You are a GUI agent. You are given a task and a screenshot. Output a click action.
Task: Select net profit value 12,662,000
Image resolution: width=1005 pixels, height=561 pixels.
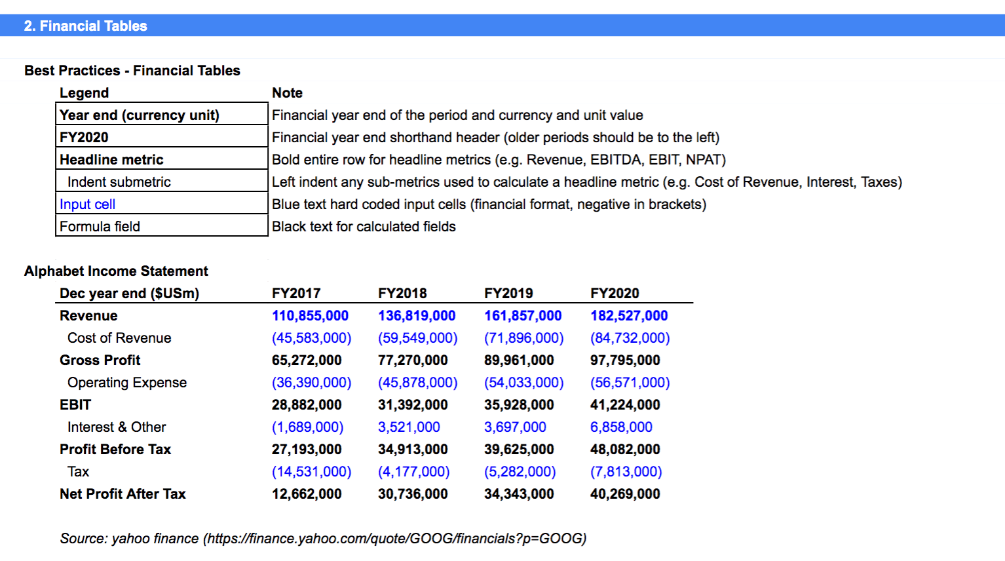(x=307, y=494)
